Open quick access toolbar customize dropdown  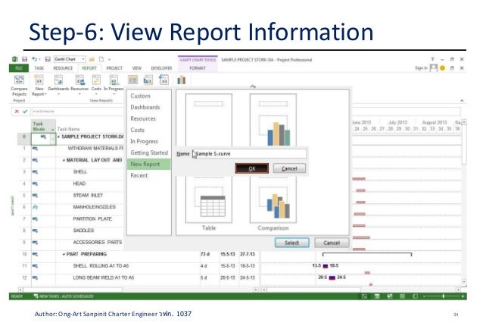109,59
